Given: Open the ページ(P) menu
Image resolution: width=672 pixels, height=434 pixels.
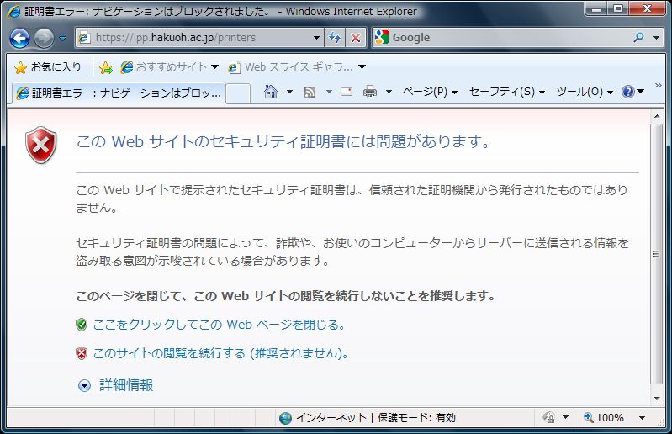Looking at the screenshot, I should pos(430,92).
